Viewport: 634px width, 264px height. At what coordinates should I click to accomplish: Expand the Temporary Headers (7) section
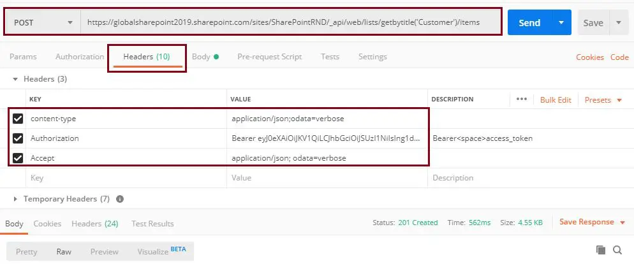point(15,199)
